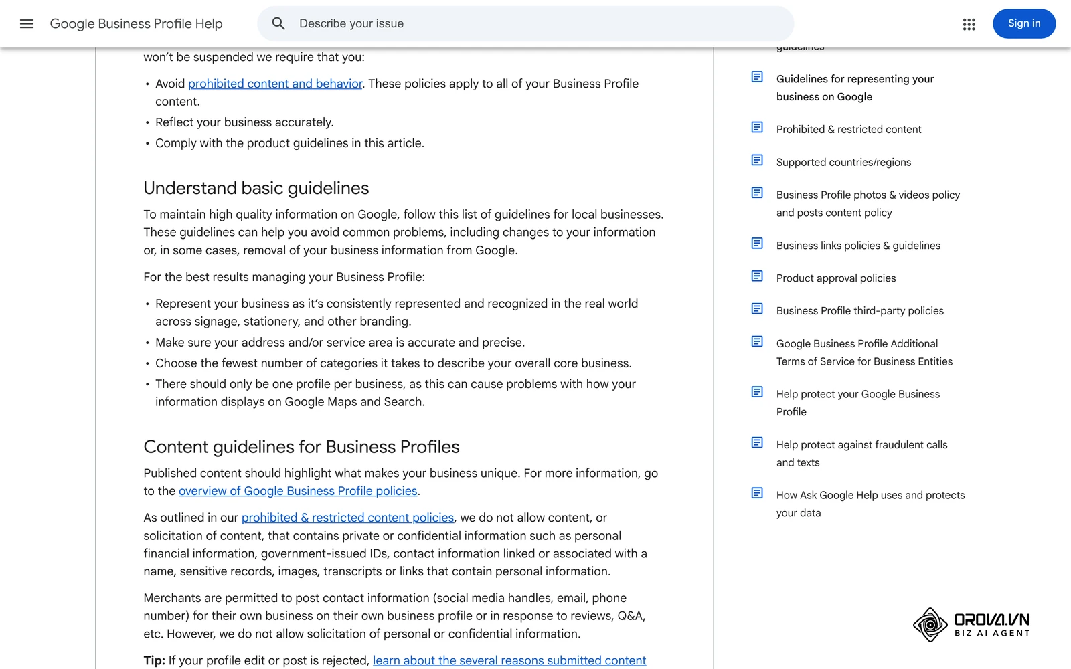Open Product approval policies article

836,278
